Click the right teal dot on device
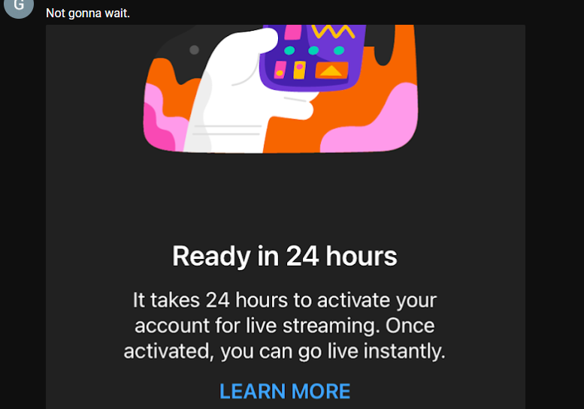The width and height of the screenshot is (584, 409). click(338, 50)
